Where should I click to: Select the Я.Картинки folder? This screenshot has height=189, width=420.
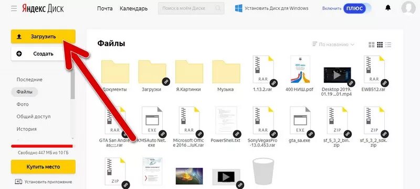point(189,72)
